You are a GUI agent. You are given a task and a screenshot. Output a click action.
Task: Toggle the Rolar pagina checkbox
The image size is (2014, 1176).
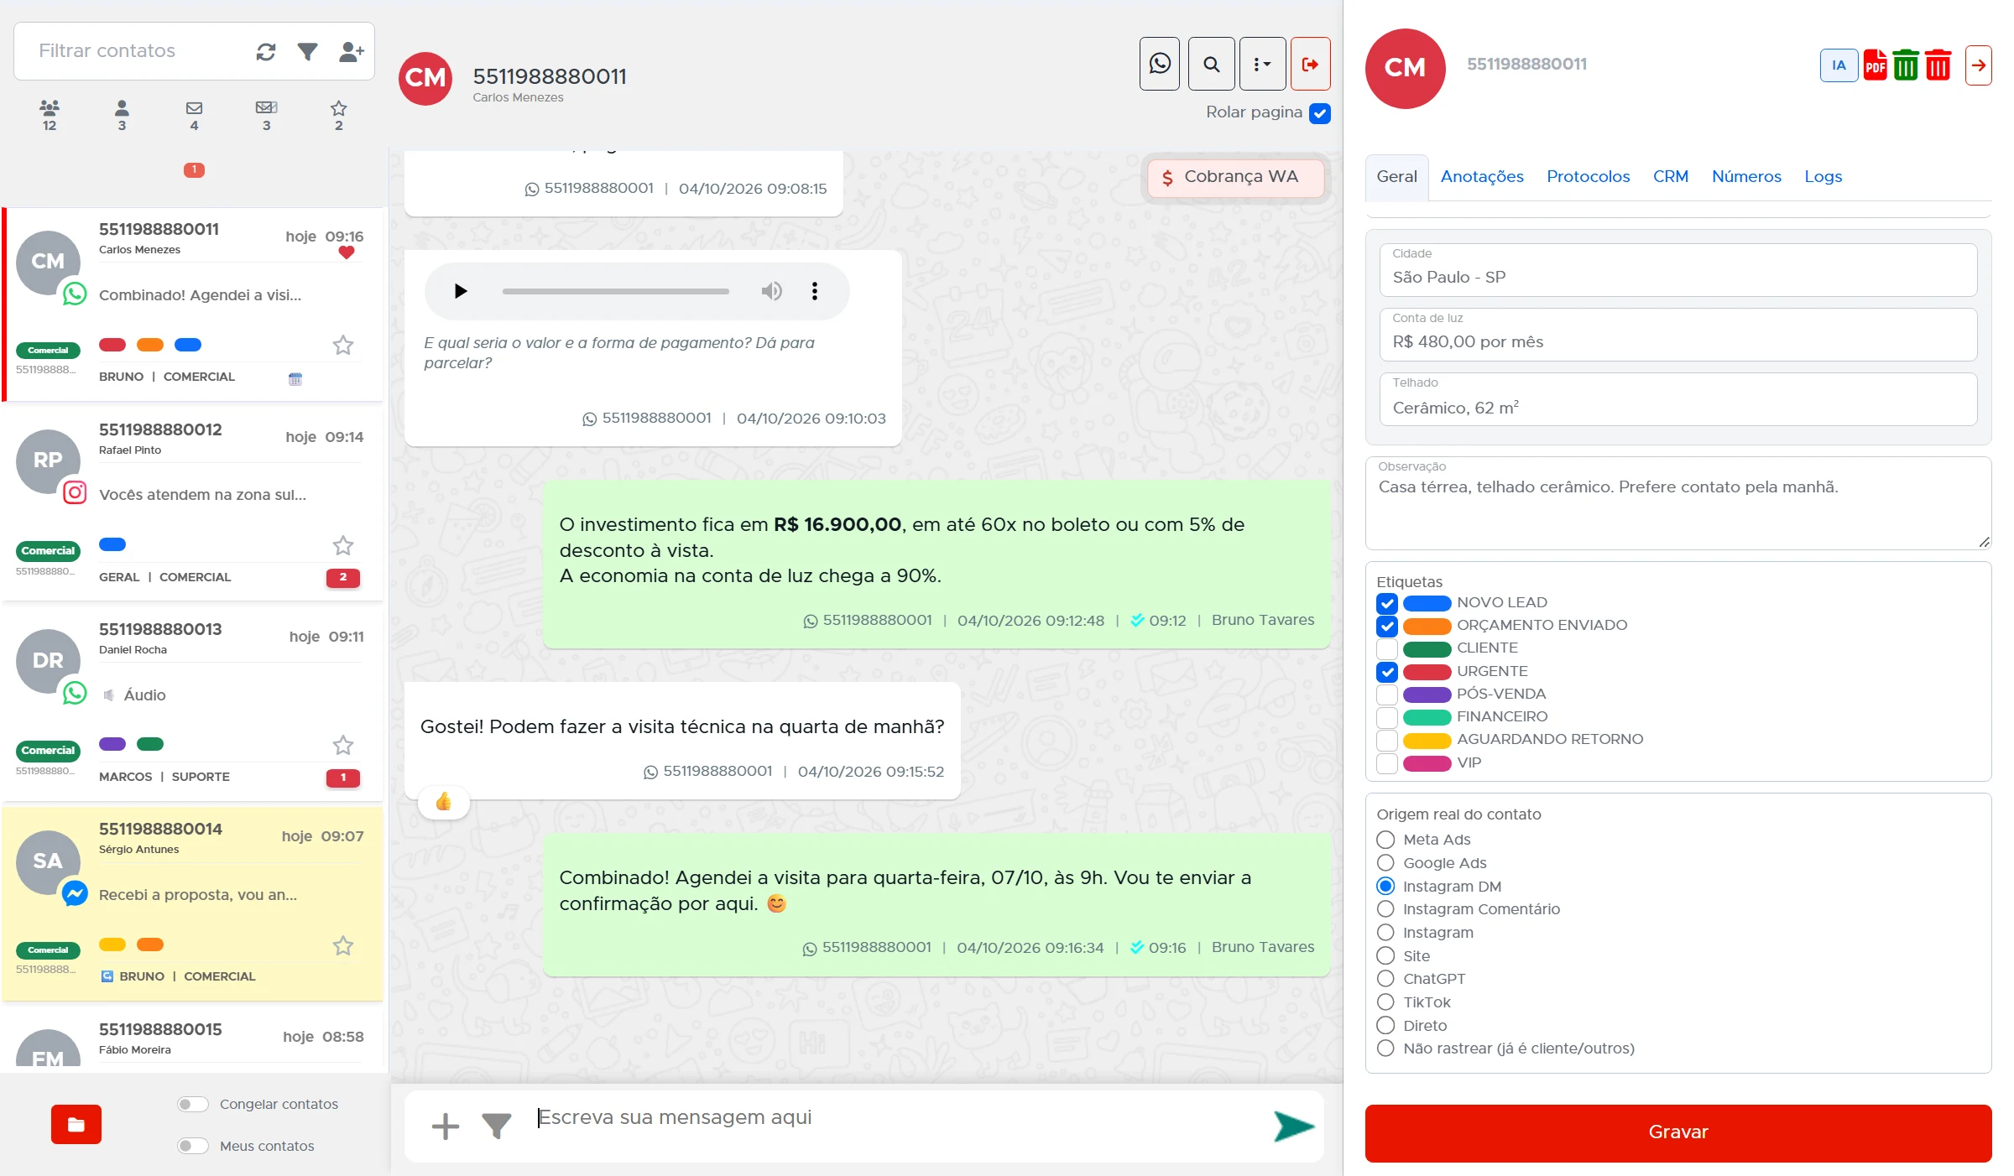point(1320,113)
